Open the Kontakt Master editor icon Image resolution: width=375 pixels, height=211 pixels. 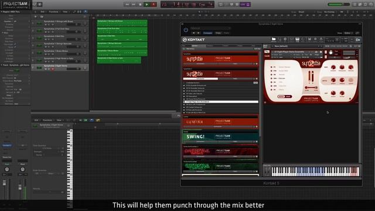[x=303, y=40]
